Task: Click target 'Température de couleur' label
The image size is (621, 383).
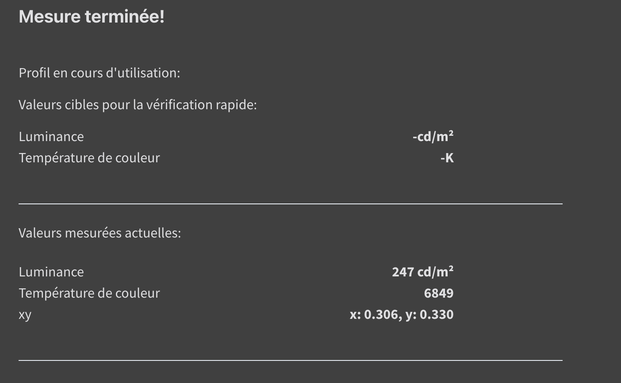Action: pos(89,158)
